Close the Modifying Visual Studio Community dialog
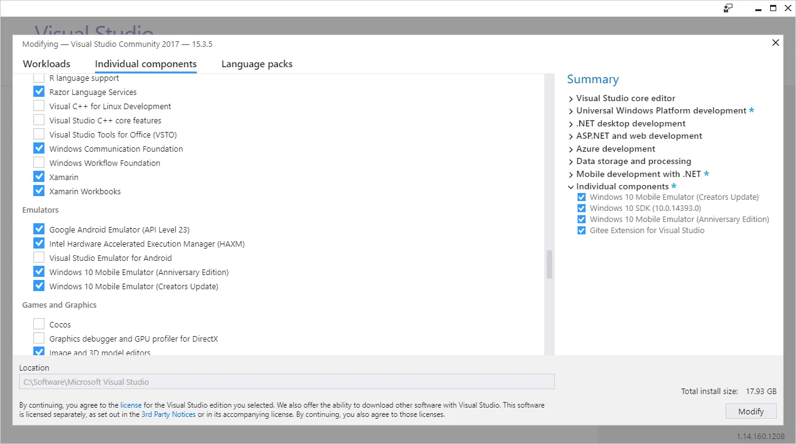The image size is (796, 444). (776, 43)
